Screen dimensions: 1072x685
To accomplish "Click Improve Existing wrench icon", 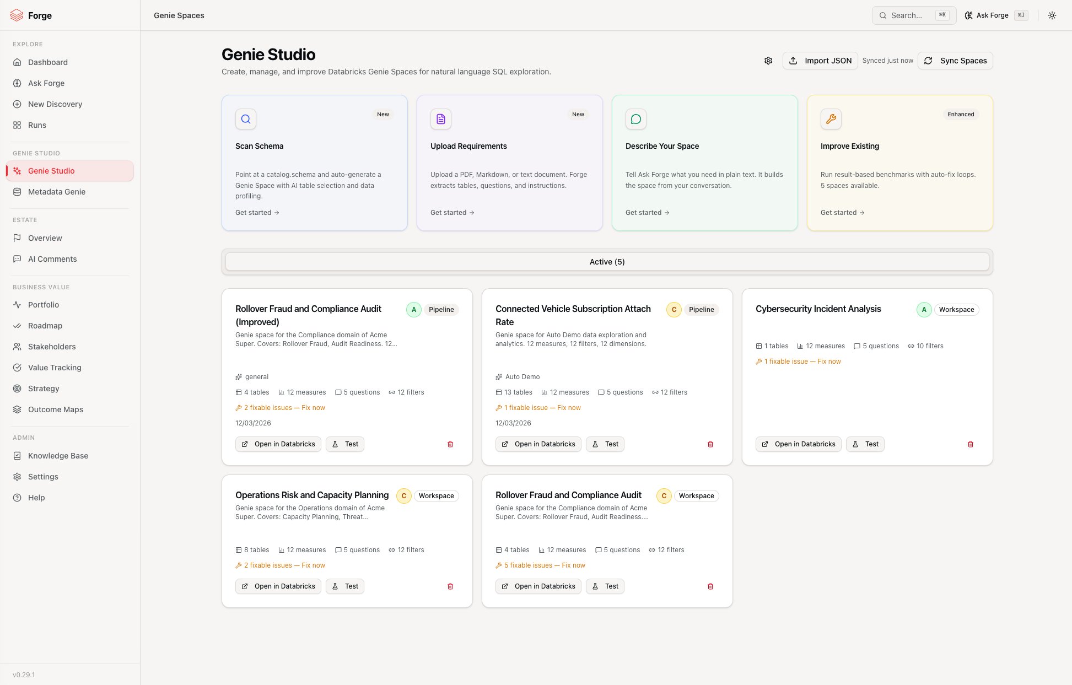I will [x=831, y=119].
